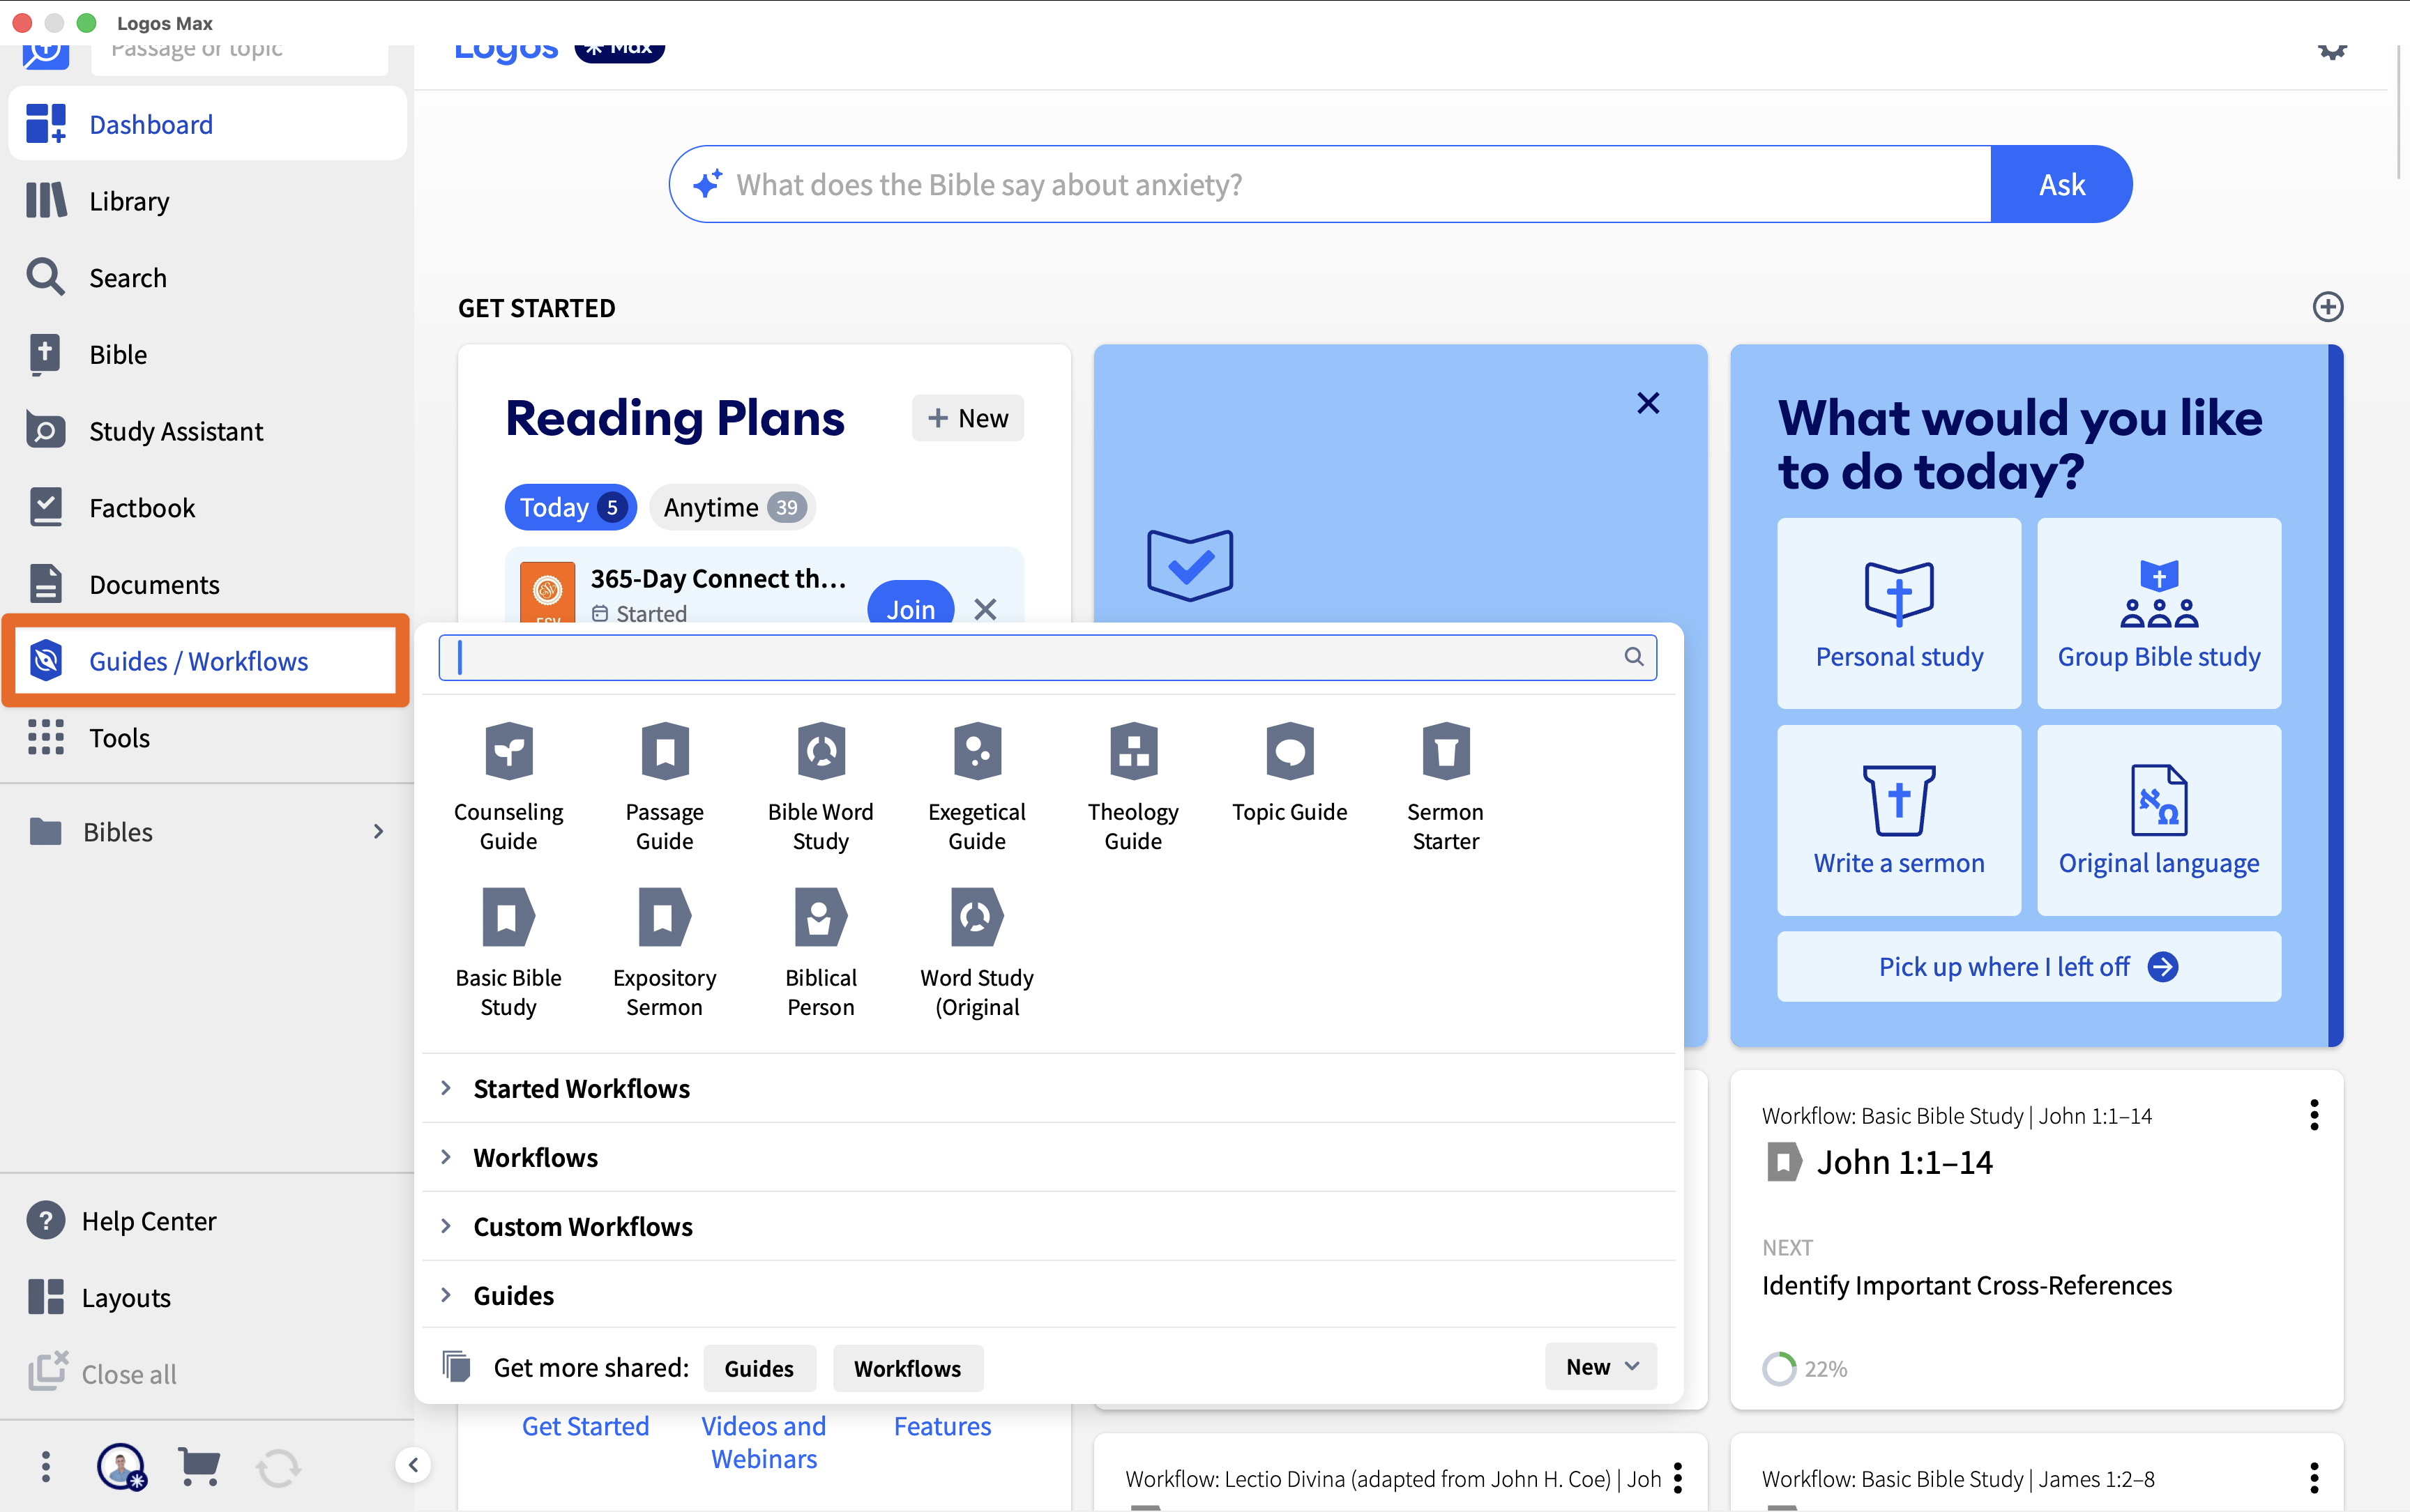The width and height of the screenshot is (2410, 1512).
Task: Open Expository Sermon workflow
Action: click(x=665, y=952)
